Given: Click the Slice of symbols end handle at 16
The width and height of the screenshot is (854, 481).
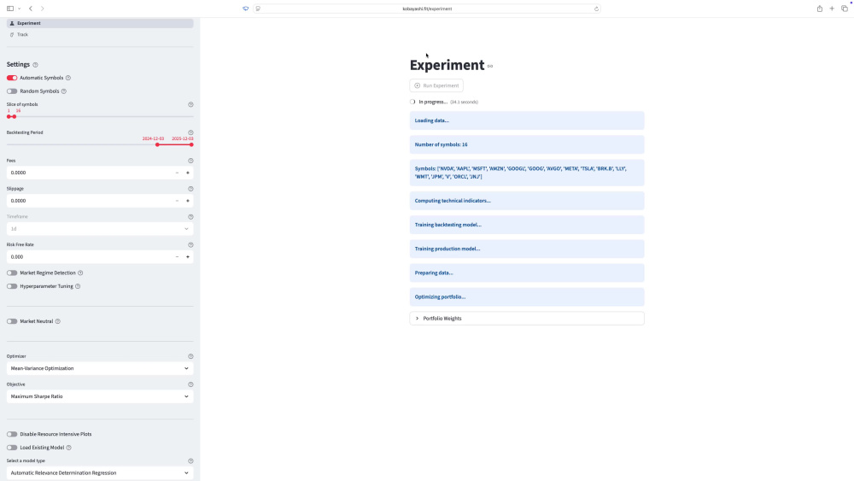Looking at the screenshot, I should (x=15, y=116).
